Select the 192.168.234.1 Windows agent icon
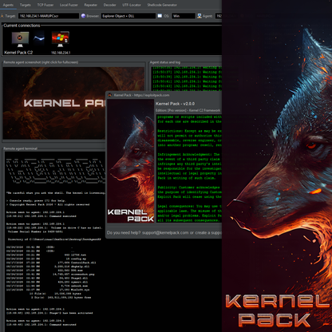Viewport: 332px width, 332px height. pos(61,39)
